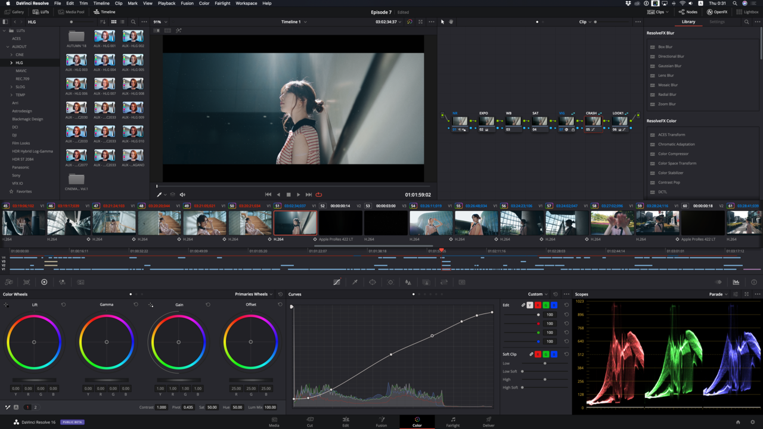Select the Qualifier eyedropper palette icon
The image size is (763, 429).
tap(355, 282)
